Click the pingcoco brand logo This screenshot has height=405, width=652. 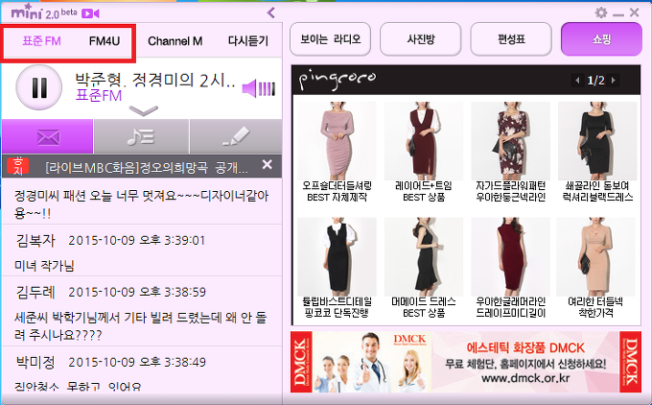point(338,80)
